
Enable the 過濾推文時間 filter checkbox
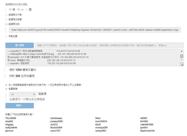click(x=6, y=19)
